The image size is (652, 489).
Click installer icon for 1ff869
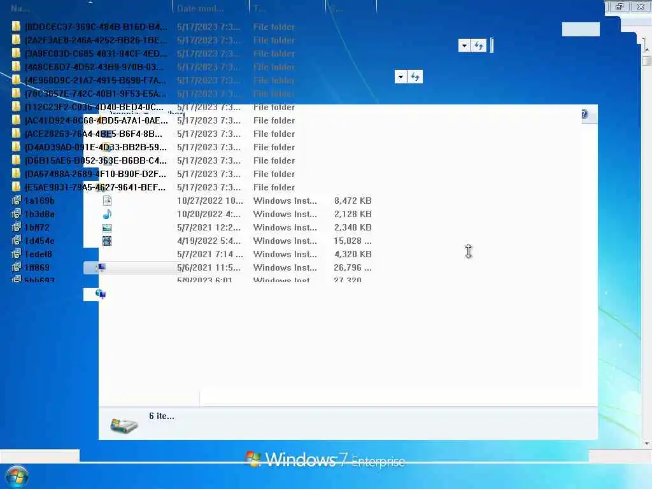(16, 267)
